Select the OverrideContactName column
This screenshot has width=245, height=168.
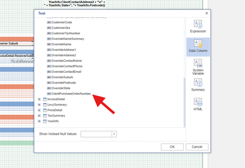pyautogui.click(x=67, y=61)
